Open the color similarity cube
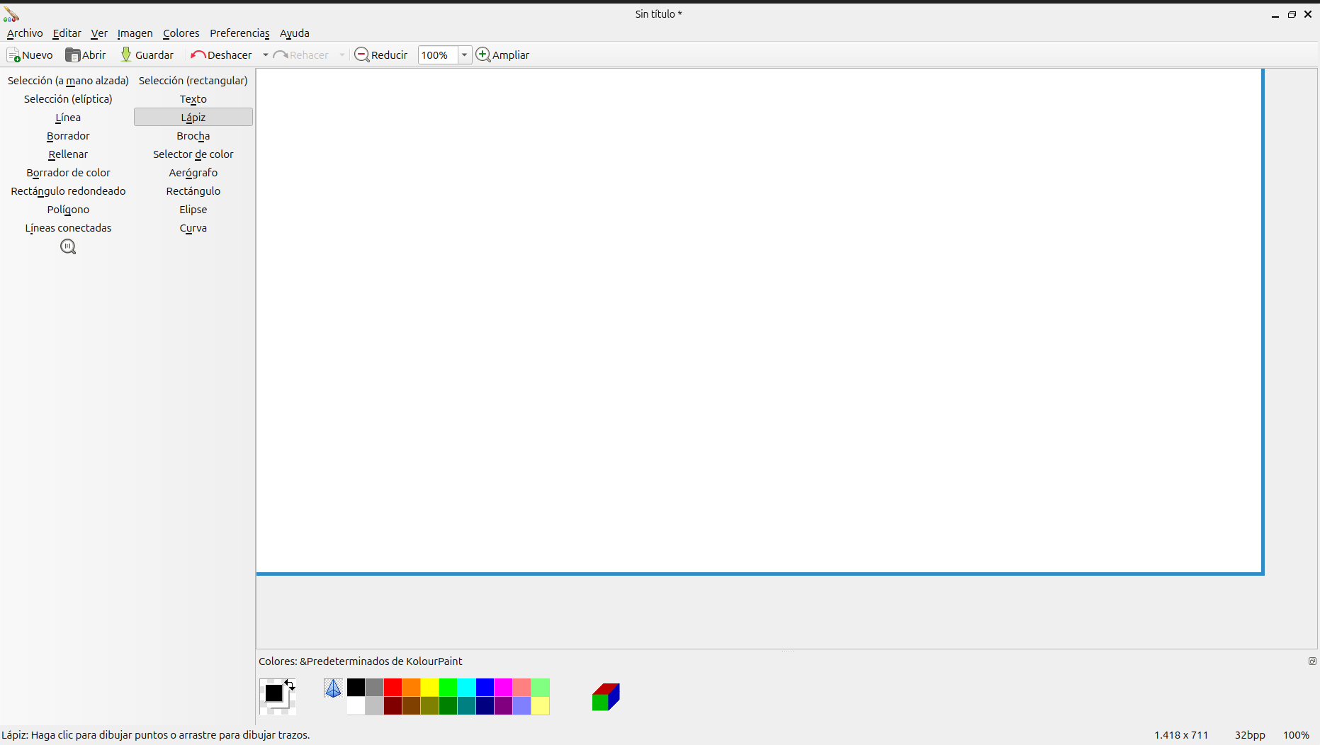 click(x=606, y=697)
